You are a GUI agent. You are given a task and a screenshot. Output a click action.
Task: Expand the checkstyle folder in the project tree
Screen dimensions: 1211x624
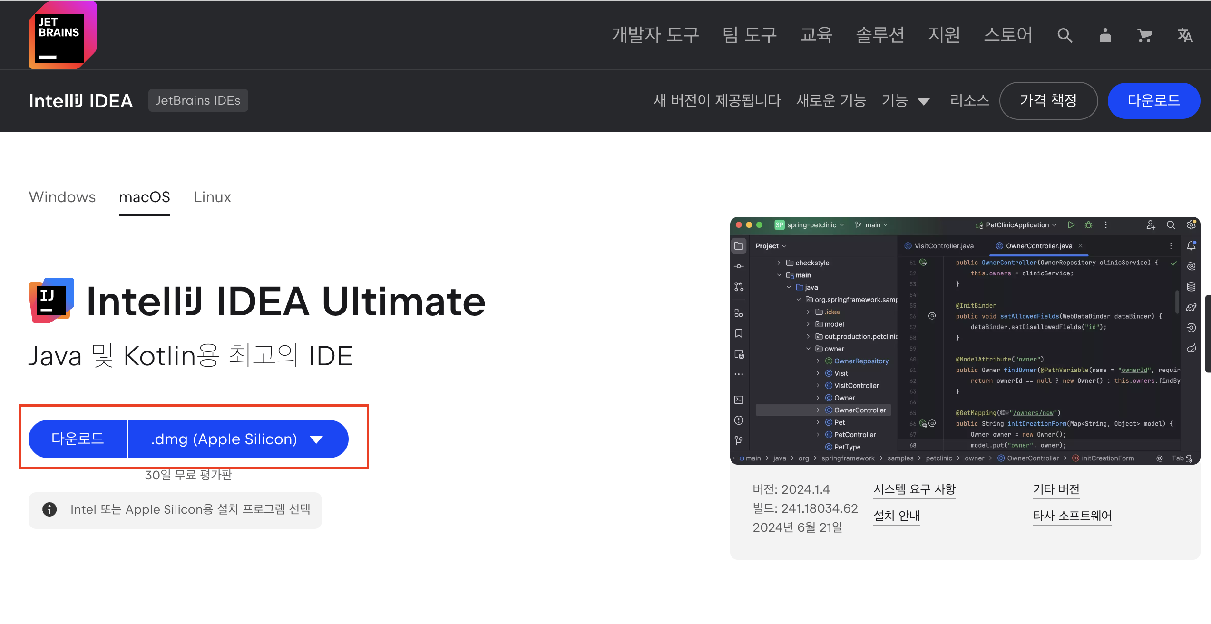click(x=779, y=263)
